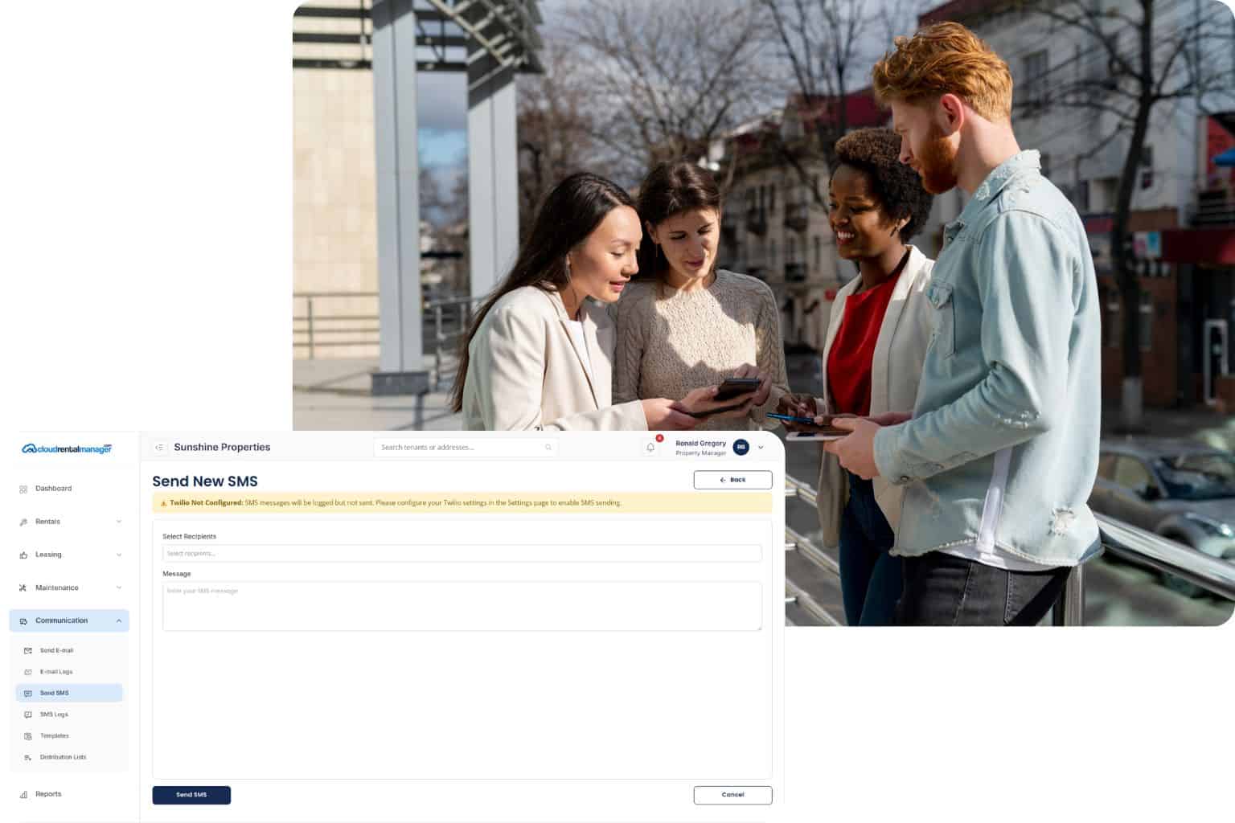This screenshot has width=1235, height=823.
Task: Expand the Maintenance menu chevron
Action: (x=119, y=588)
